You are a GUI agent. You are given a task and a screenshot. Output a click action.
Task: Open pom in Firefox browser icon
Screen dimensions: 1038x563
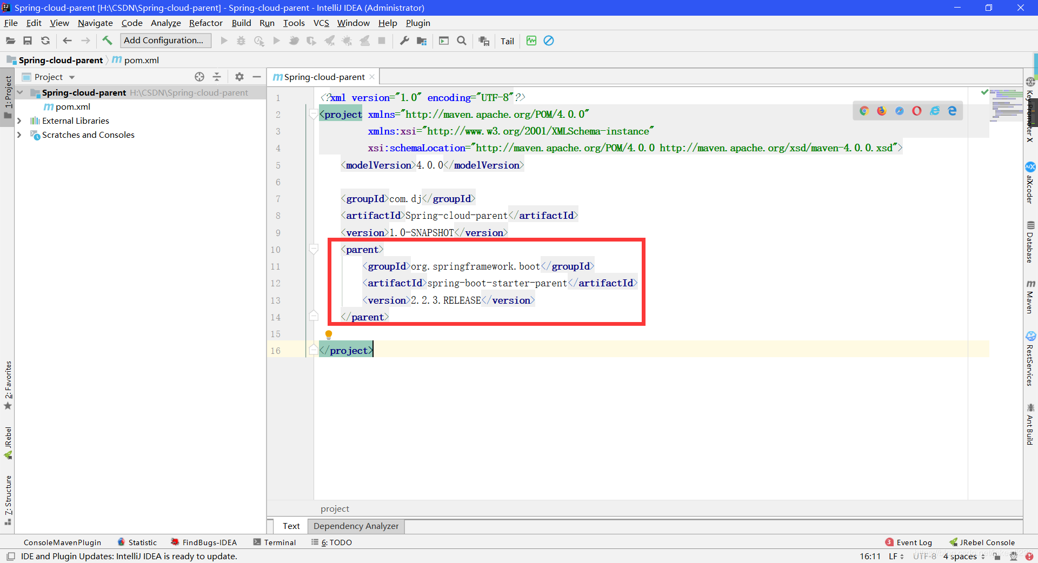(882, 111)
